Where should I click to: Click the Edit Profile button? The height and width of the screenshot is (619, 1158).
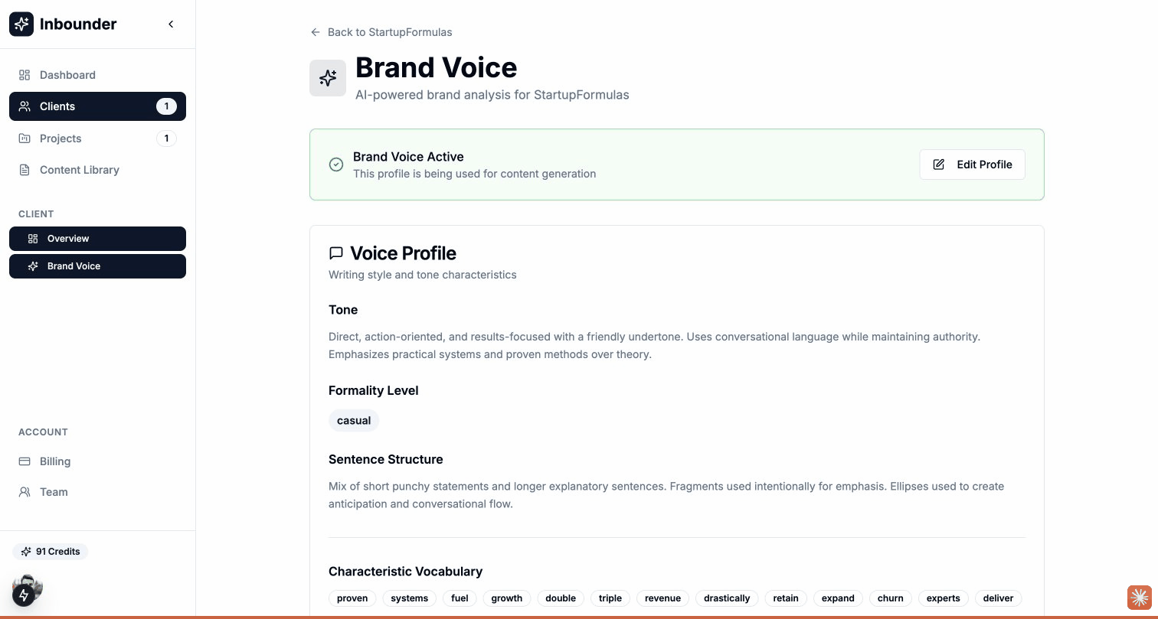pyautogui.click(x=972, y=165)
